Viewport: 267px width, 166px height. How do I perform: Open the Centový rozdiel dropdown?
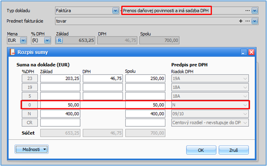210,123
